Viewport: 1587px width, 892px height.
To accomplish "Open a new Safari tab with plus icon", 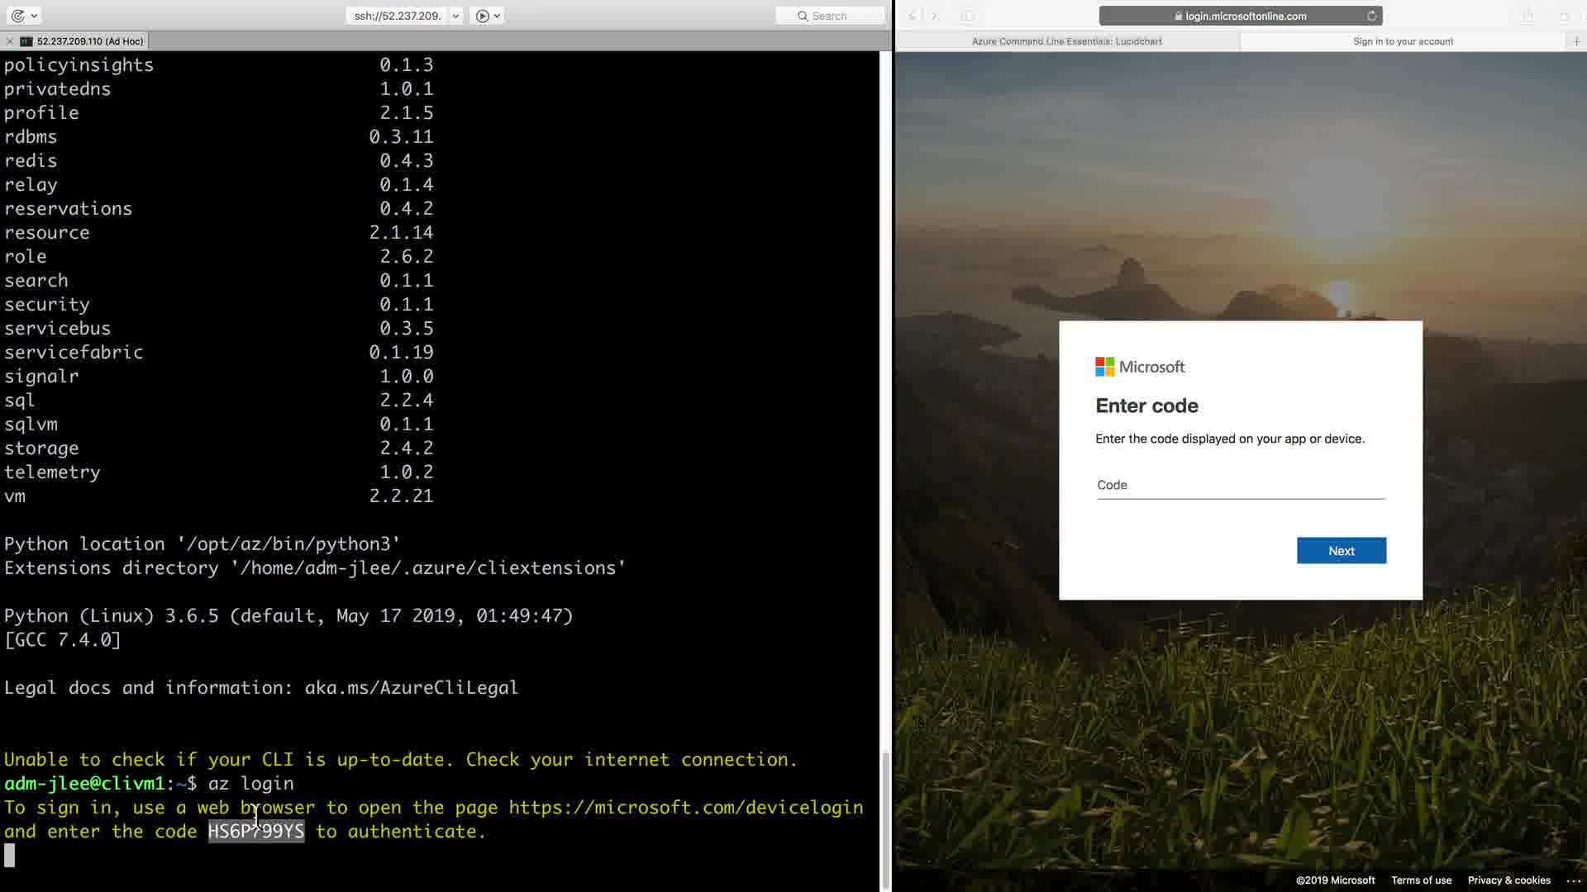I will [1576, 41].
